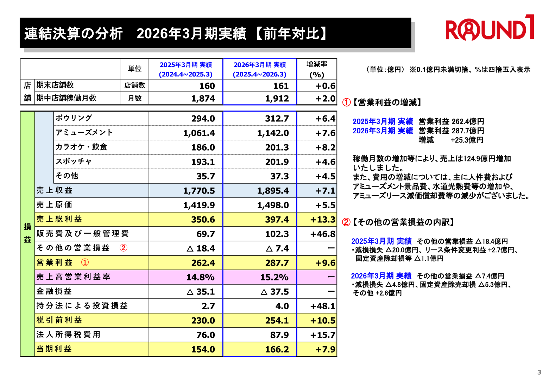Click the 増減率 (%) column header
549x380 pixels.
pyautogui.click(x=317, y=69)
